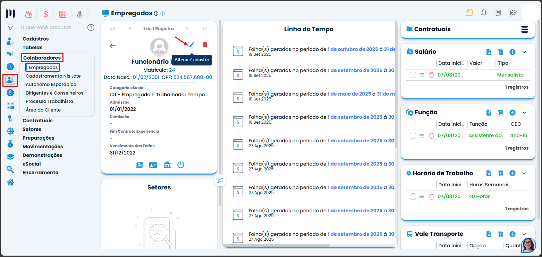The height and width of the screenshot is (257, 542).
Task: Open the ID card icon under the employee details
Action: pos(153,165)
